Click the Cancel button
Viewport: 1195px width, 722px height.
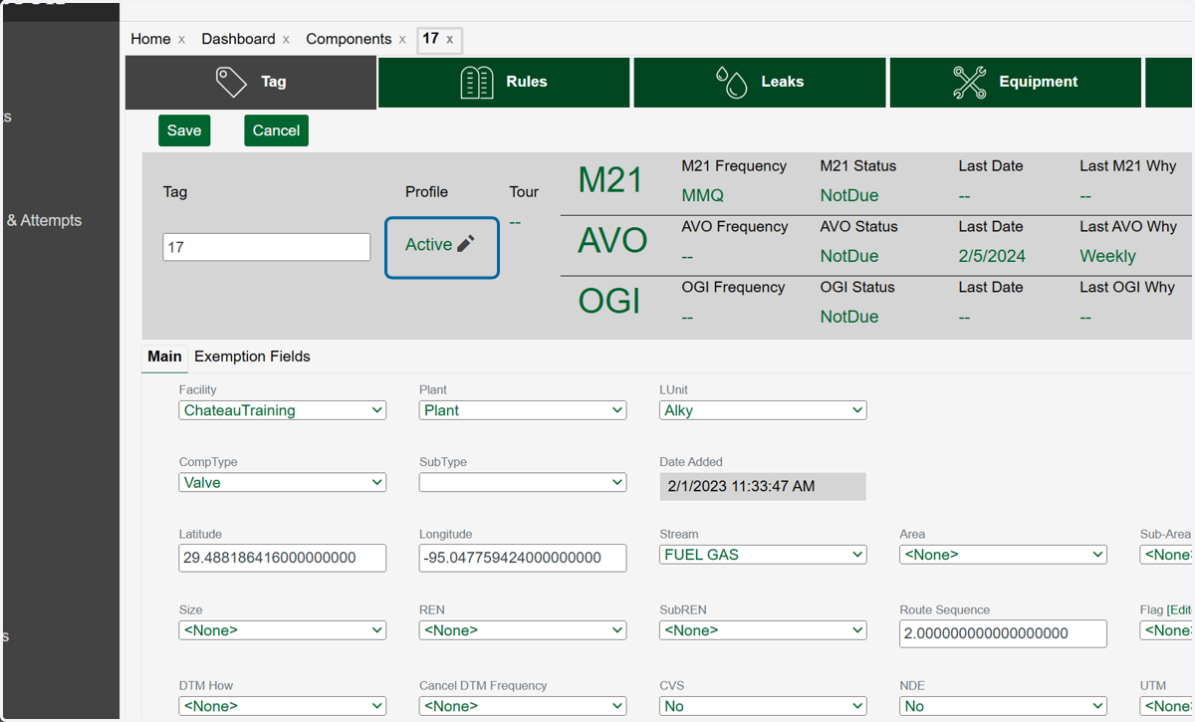tap(276, 130)
